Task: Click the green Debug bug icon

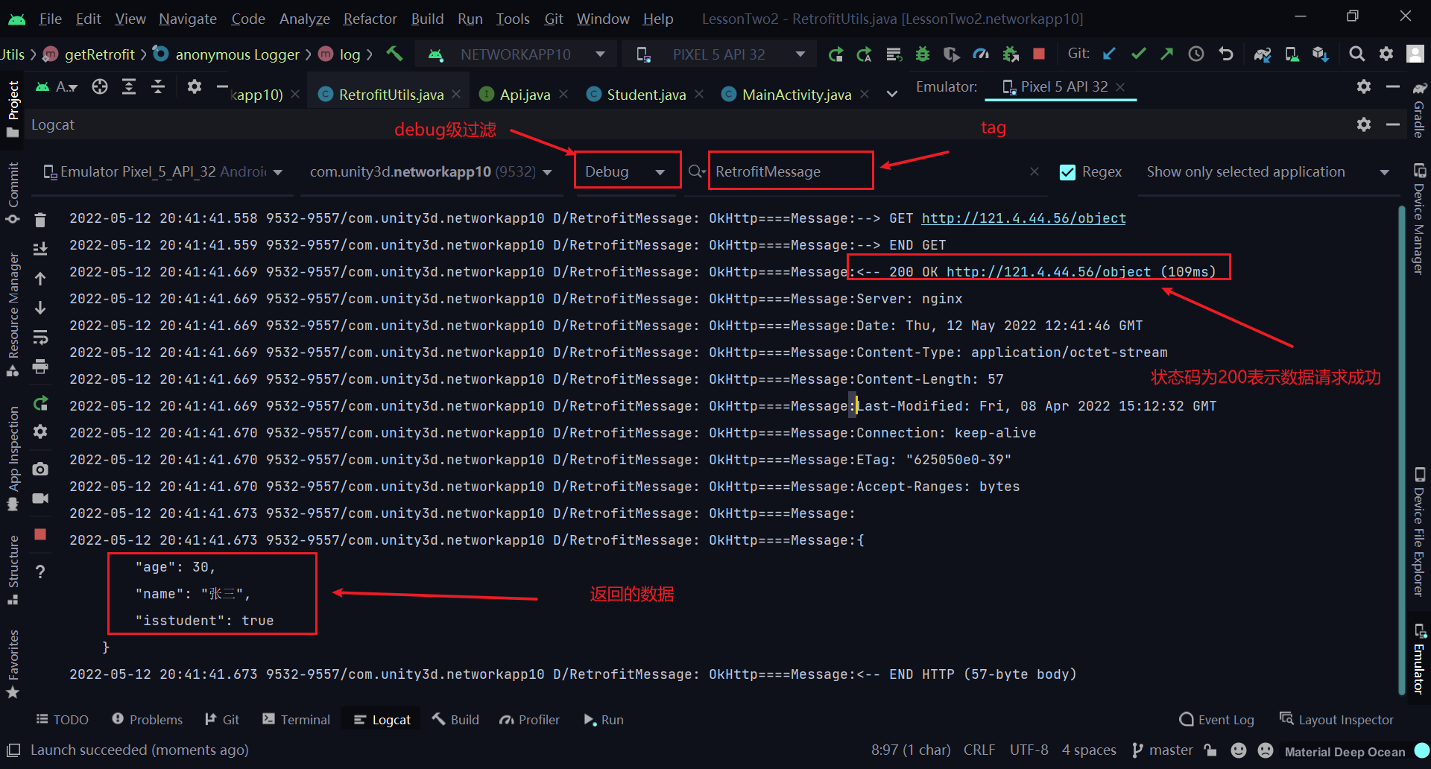Action: coord(923,54)
